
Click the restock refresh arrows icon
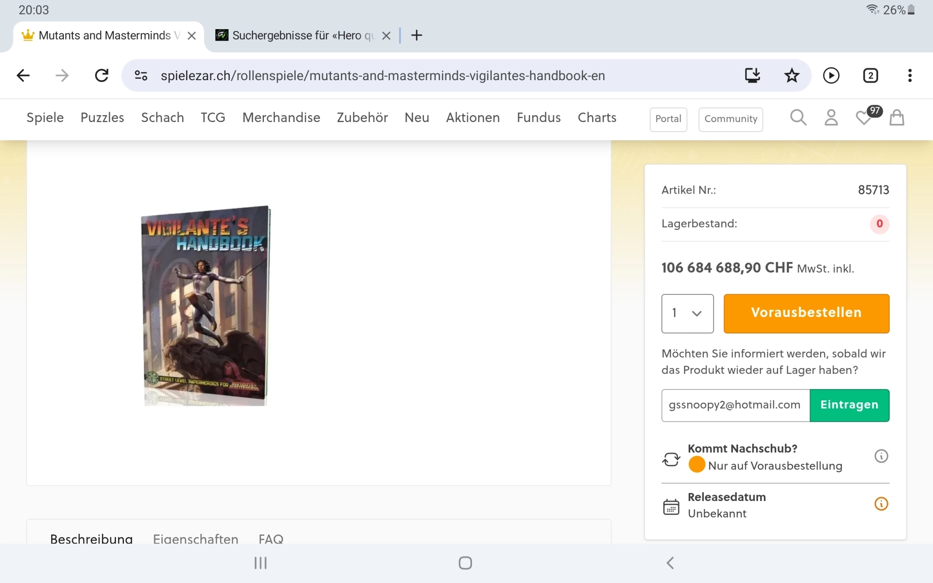[671, 459]
